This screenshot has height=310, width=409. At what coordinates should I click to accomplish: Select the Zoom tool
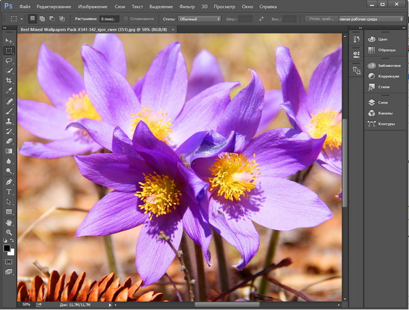tap(9, 232)
